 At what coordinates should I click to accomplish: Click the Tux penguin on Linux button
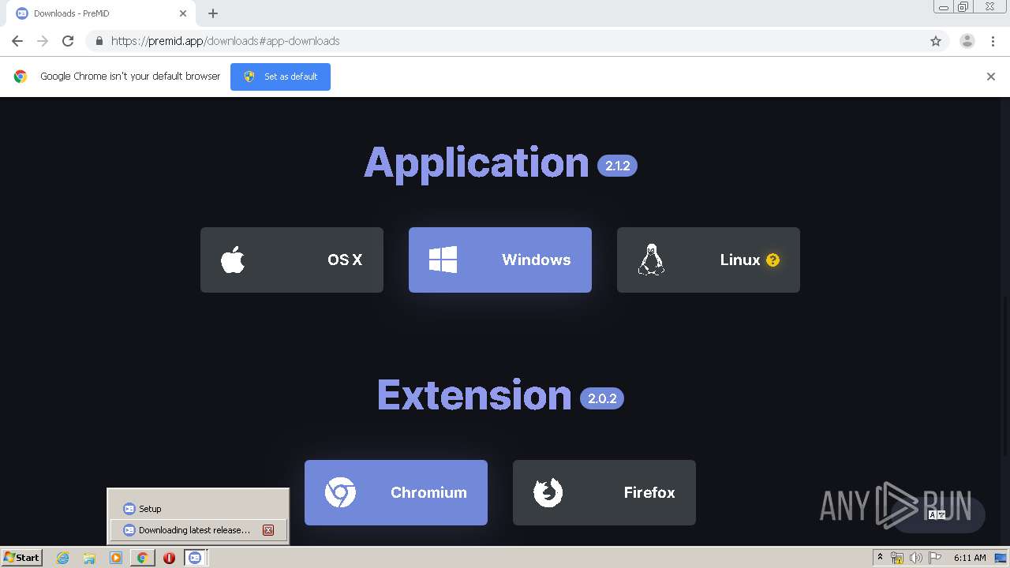651,260
